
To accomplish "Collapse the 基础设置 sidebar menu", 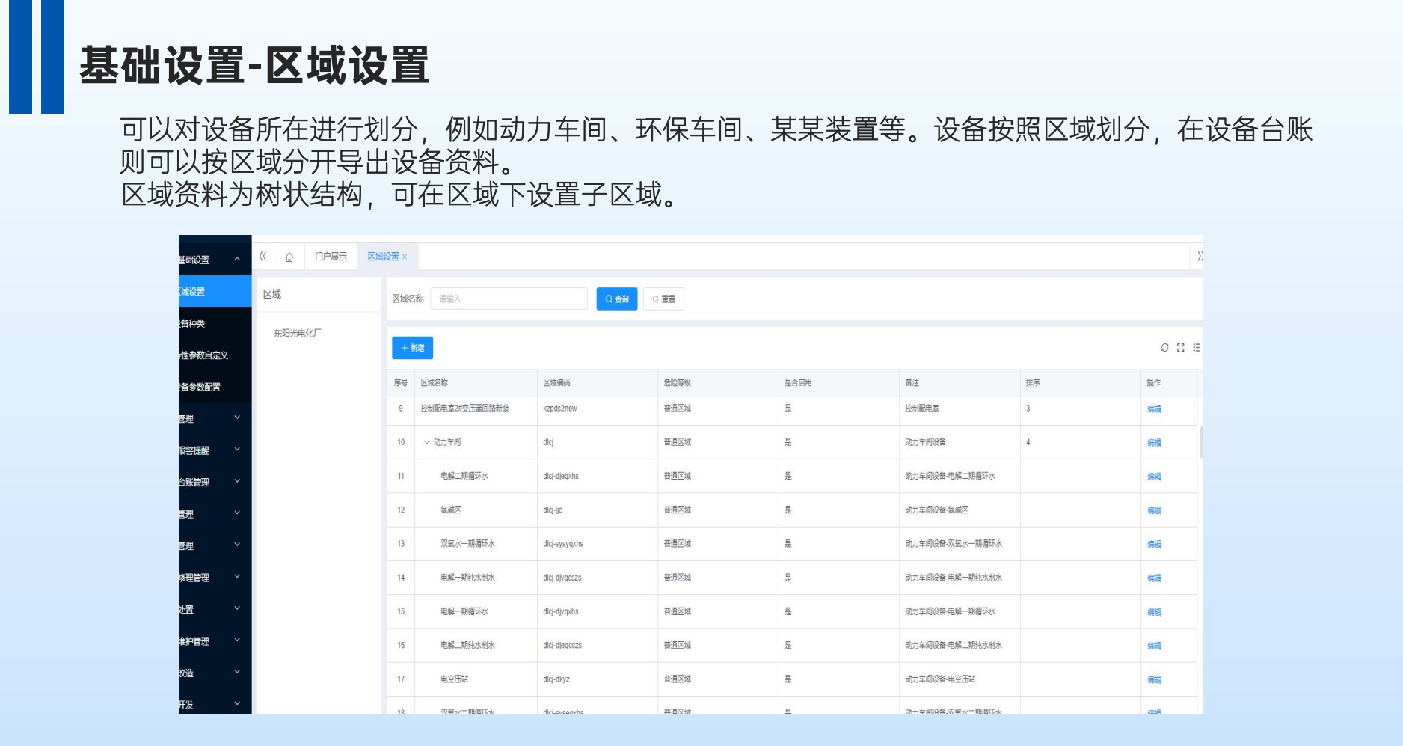I will 237,260.
